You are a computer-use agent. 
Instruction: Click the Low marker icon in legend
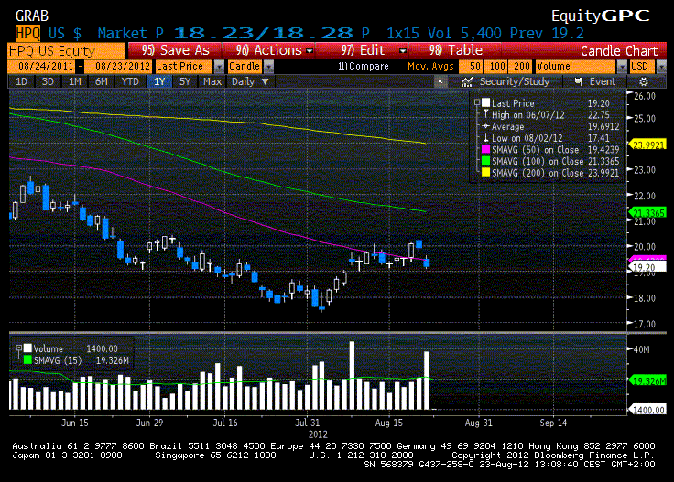coord(485,138)
